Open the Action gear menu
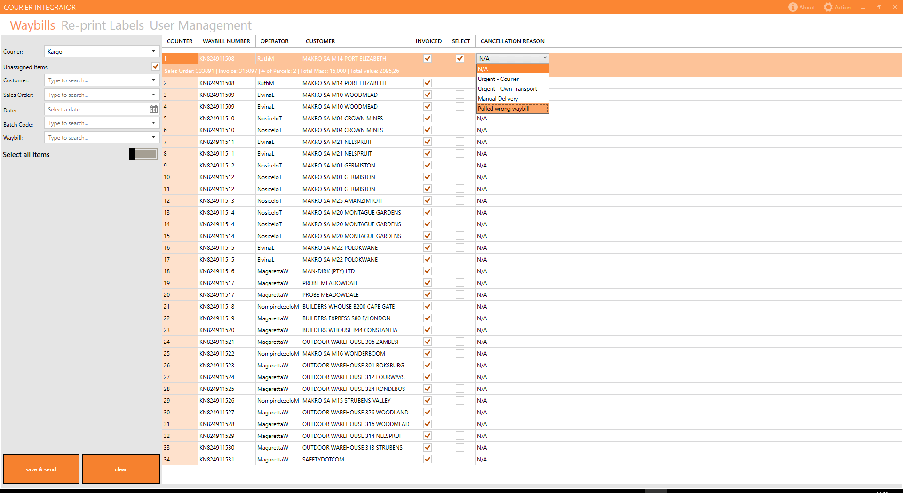This screenshot has height=493, width=903. pos(828,7)
